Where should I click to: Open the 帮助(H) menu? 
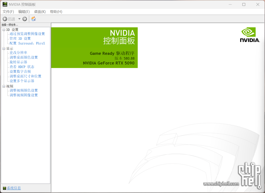tap(56, 12)
